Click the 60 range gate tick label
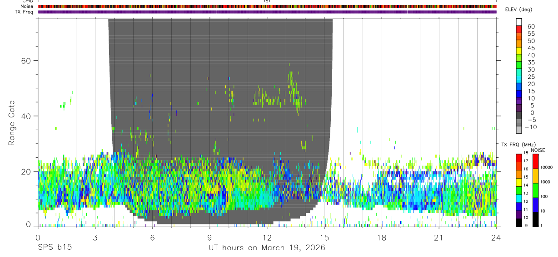 tap(26, 60)
